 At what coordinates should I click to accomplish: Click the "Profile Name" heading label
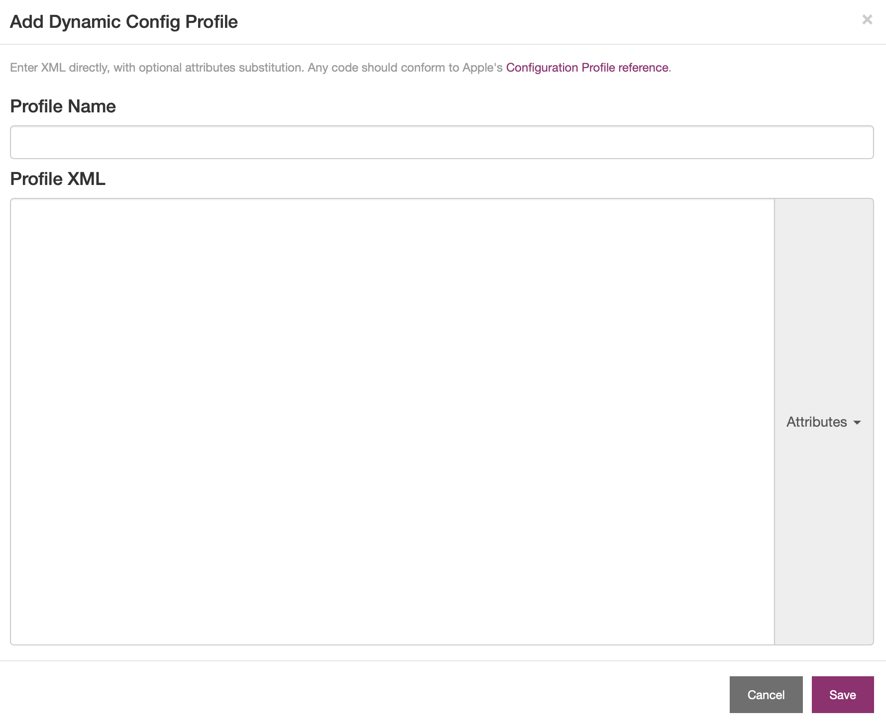pos(63,106)
